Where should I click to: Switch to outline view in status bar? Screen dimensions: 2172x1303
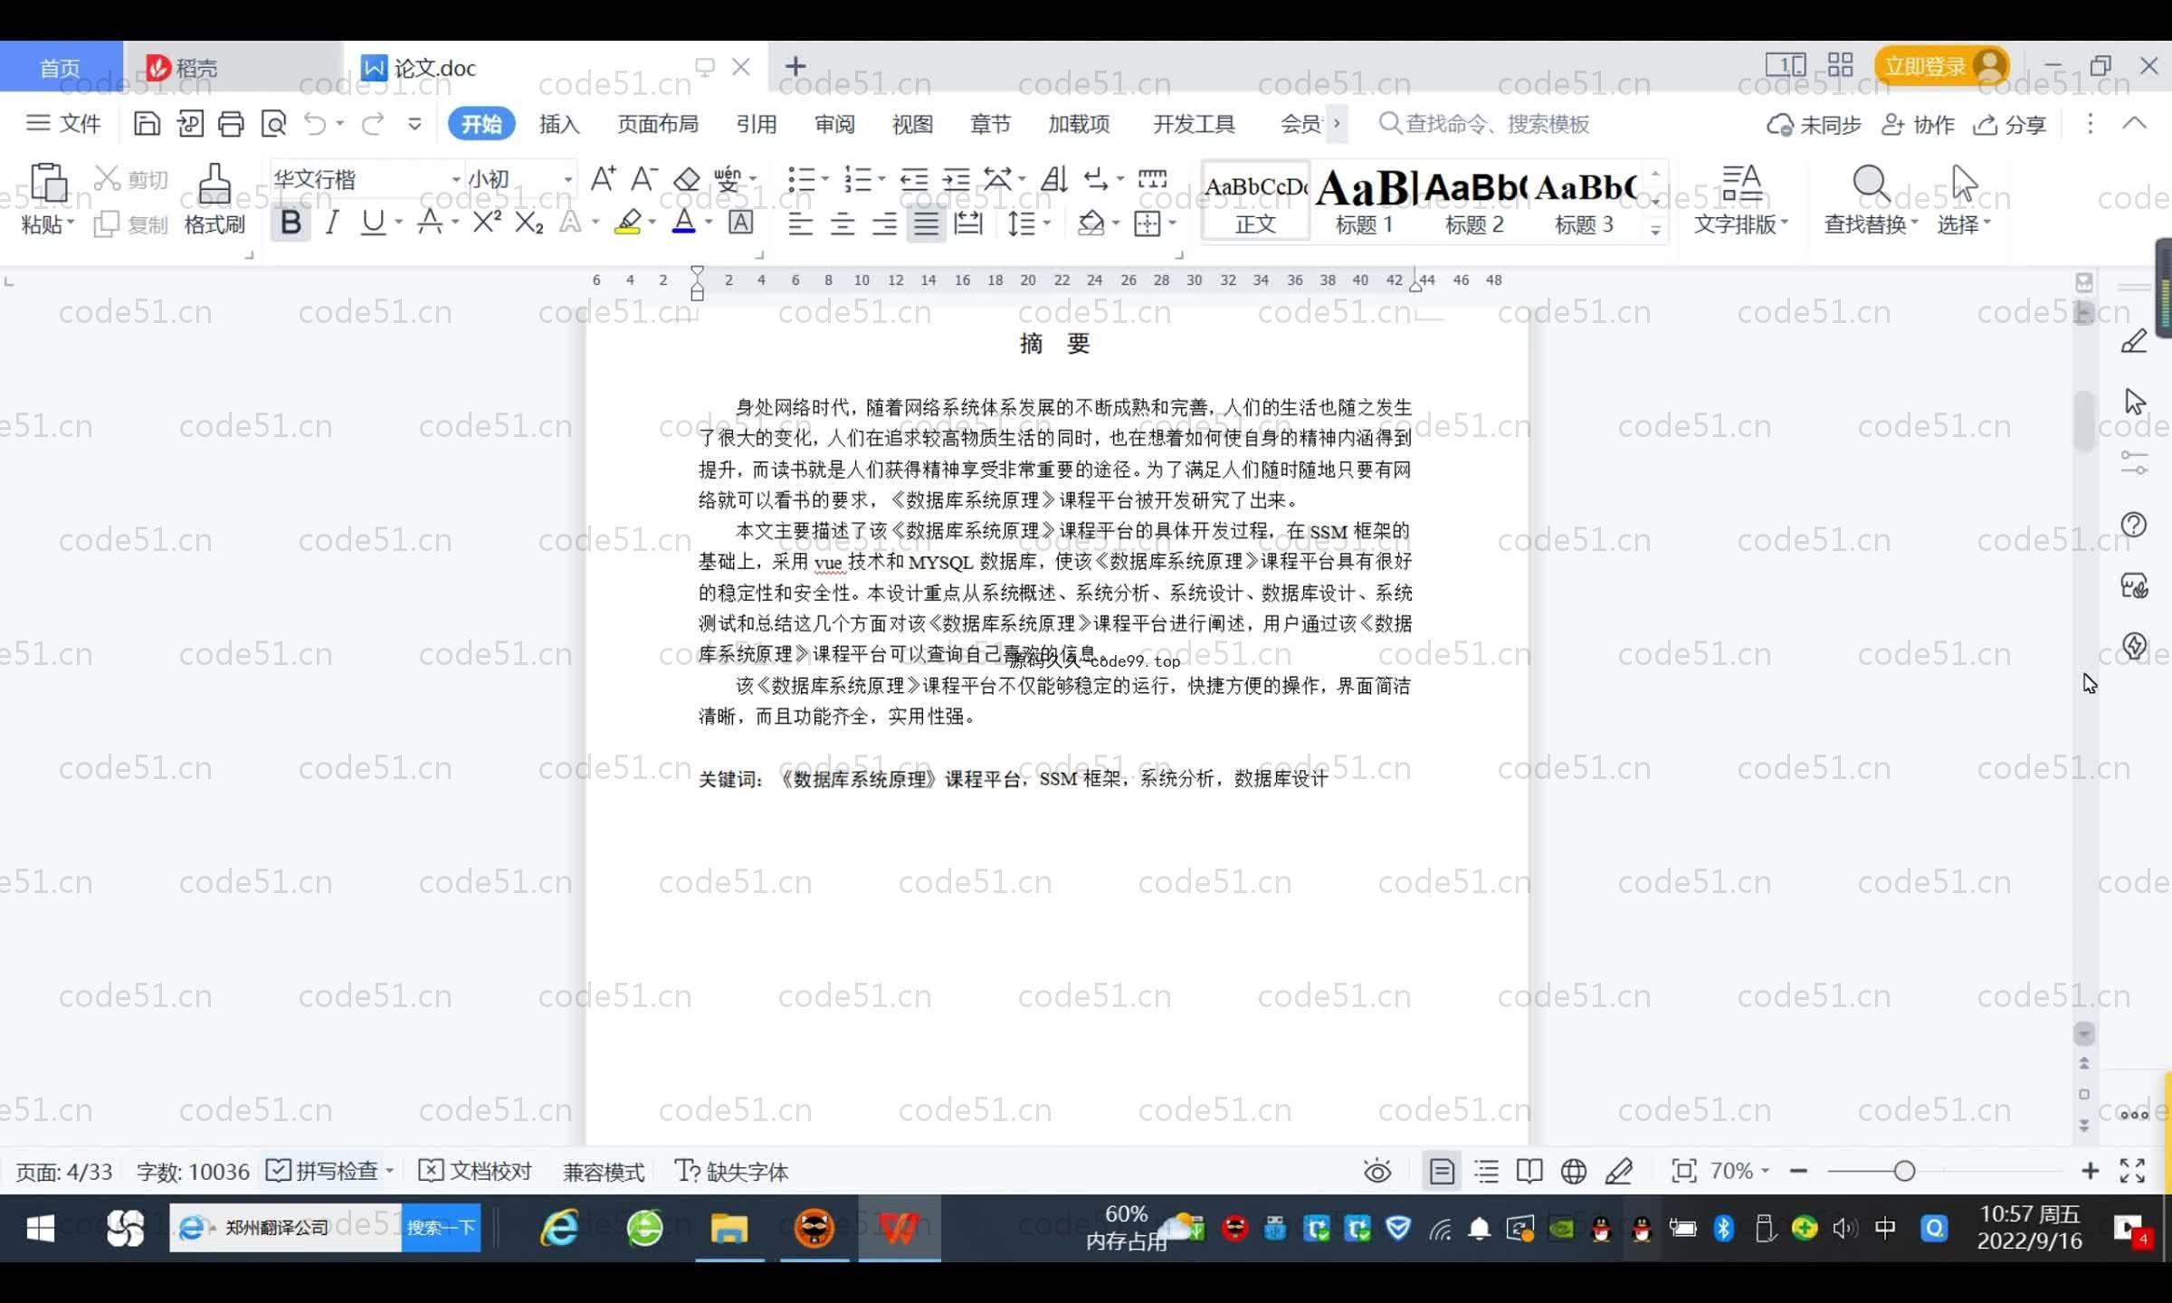(1486, 1172)
